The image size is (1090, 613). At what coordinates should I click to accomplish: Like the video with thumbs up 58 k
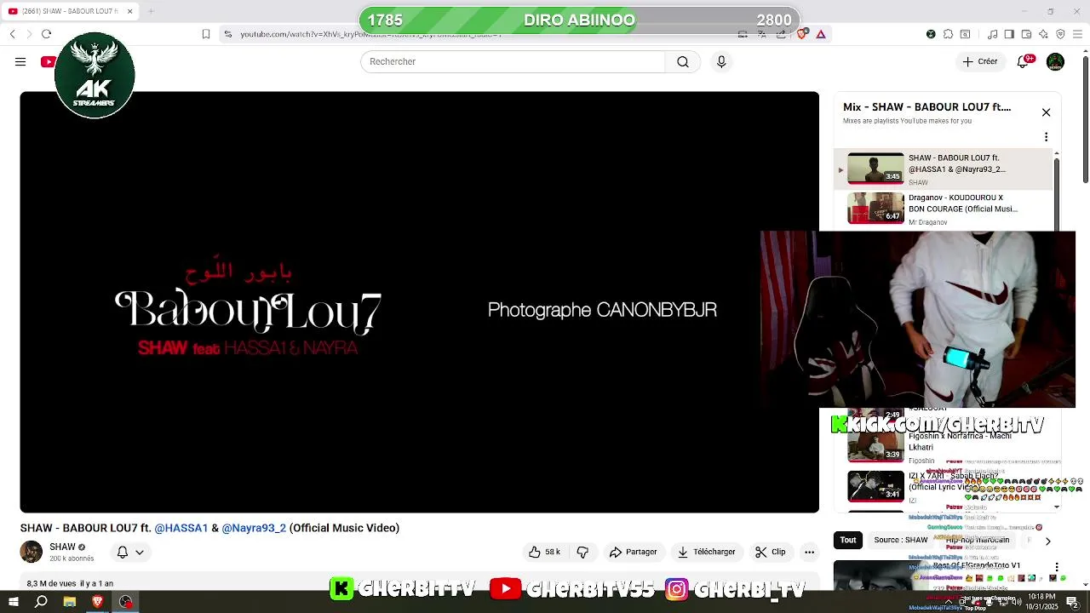point(543,552)
